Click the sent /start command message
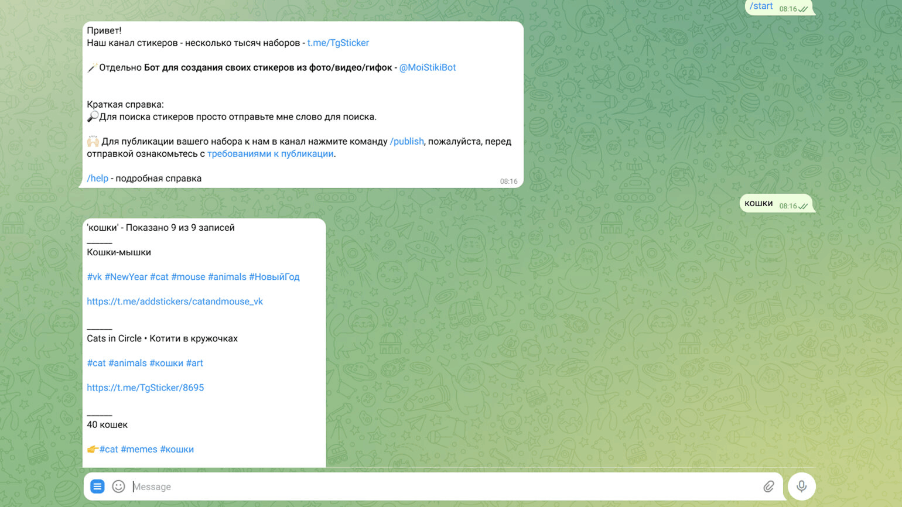Screen dimensions: 902x507 pyautogui.click(x=779, y=7)
